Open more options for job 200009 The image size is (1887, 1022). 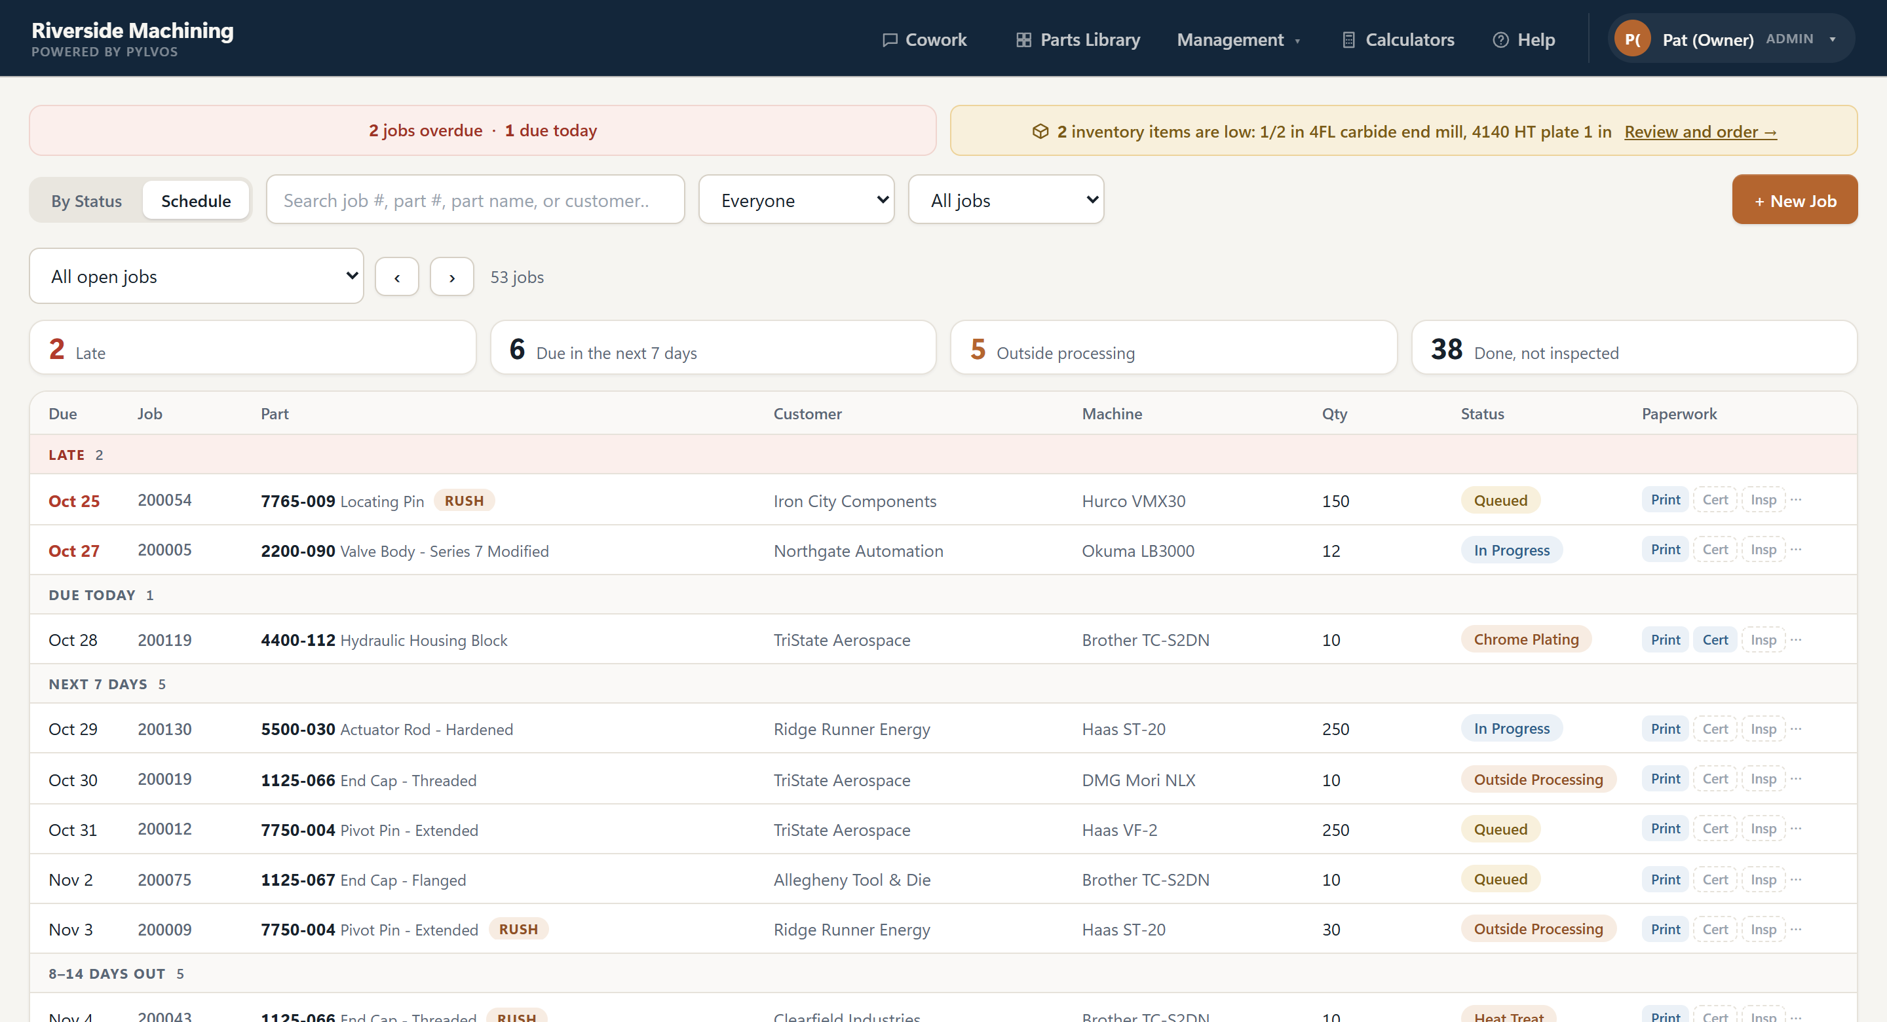pos(1796,929)
